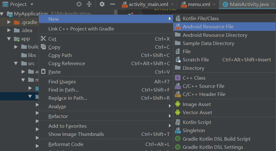
Task: Click the Gradle Kotlin DSL Build Script icon
Action: pyautogui.click(x=178, y=138)
